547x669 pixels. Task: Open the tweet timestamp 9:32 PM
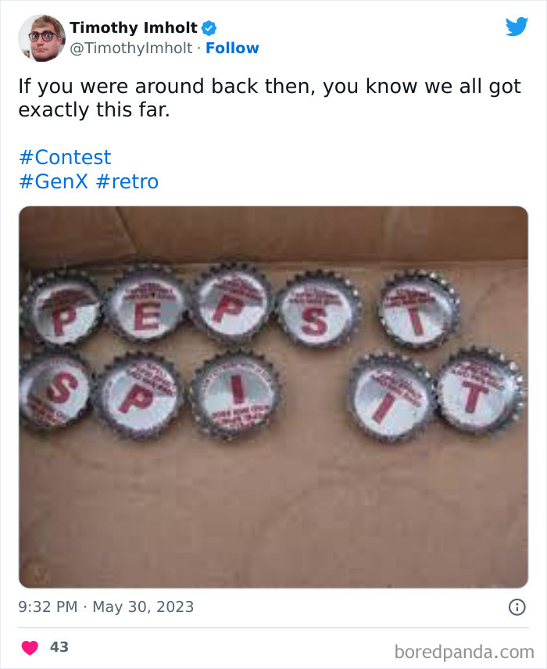[45, 606]
